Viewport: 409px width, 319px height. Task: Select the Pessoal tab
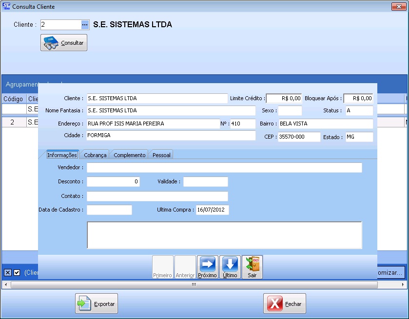pyautogui.click(x=161, y=155)
